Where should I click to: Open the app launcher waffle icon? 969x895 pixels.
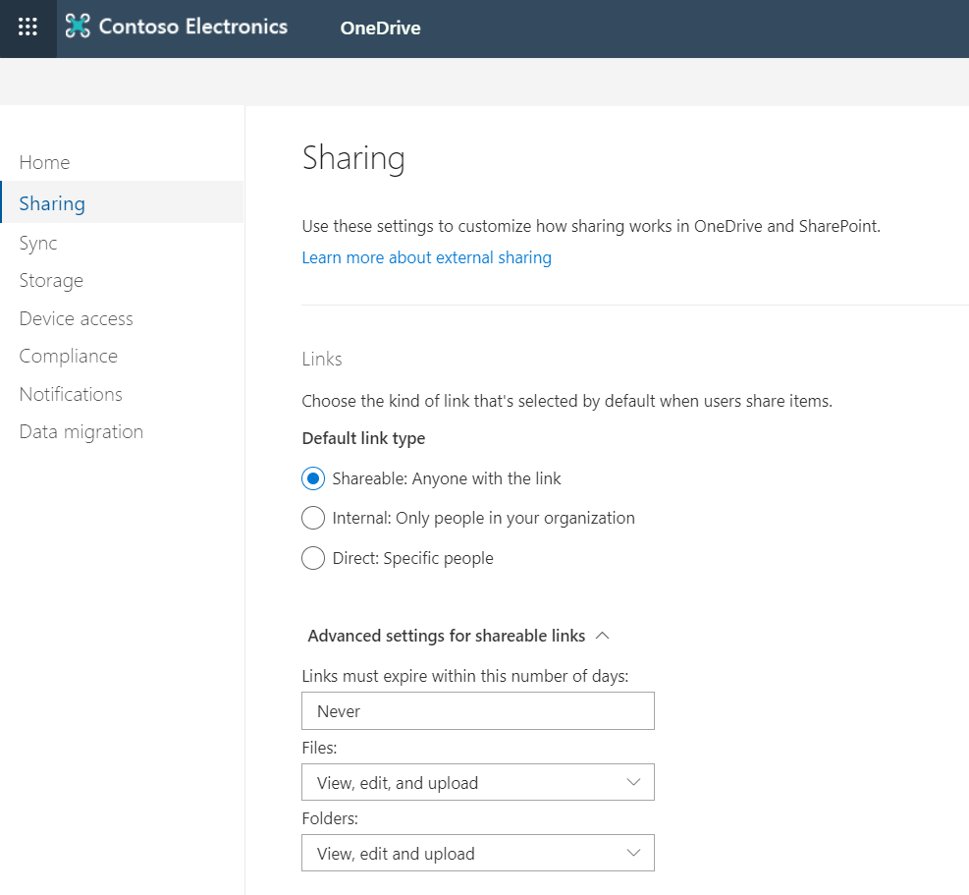[x=27, y=28]
